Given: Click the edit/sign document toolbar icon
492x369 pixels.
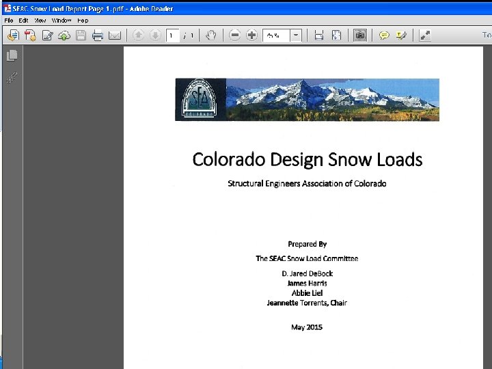Looking at the screenshot, I should (x=47, y=35).
